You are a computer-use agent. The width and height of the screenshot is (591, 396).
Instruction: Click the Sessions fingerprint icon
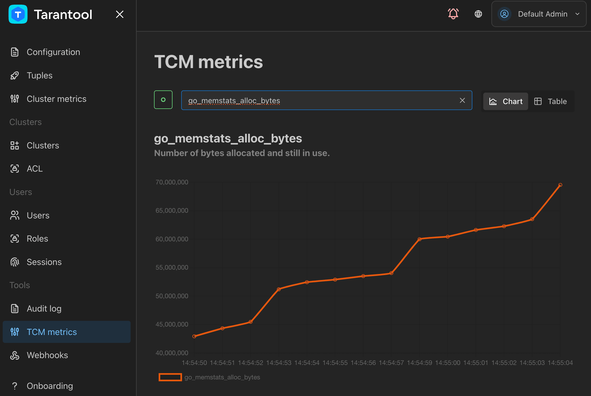point(15,262)
